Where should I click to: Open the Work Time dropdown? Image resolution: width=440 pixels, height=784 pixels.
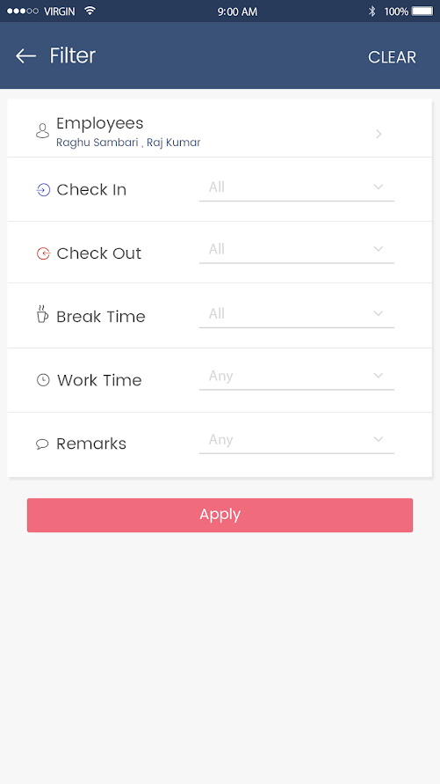(x=296, y=377)
